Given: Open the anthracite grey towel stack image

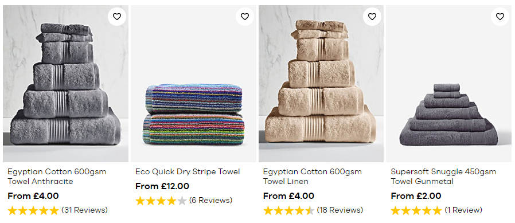Looking at the screenshot, I should click(66, 84).
